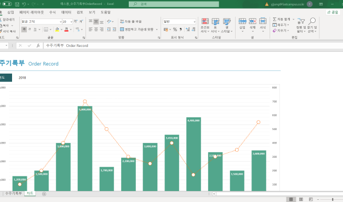
Task: Click the text orientation icon
Action: click(109, 21)
